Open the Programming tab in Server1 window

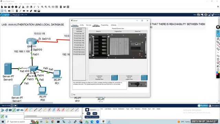104,25
